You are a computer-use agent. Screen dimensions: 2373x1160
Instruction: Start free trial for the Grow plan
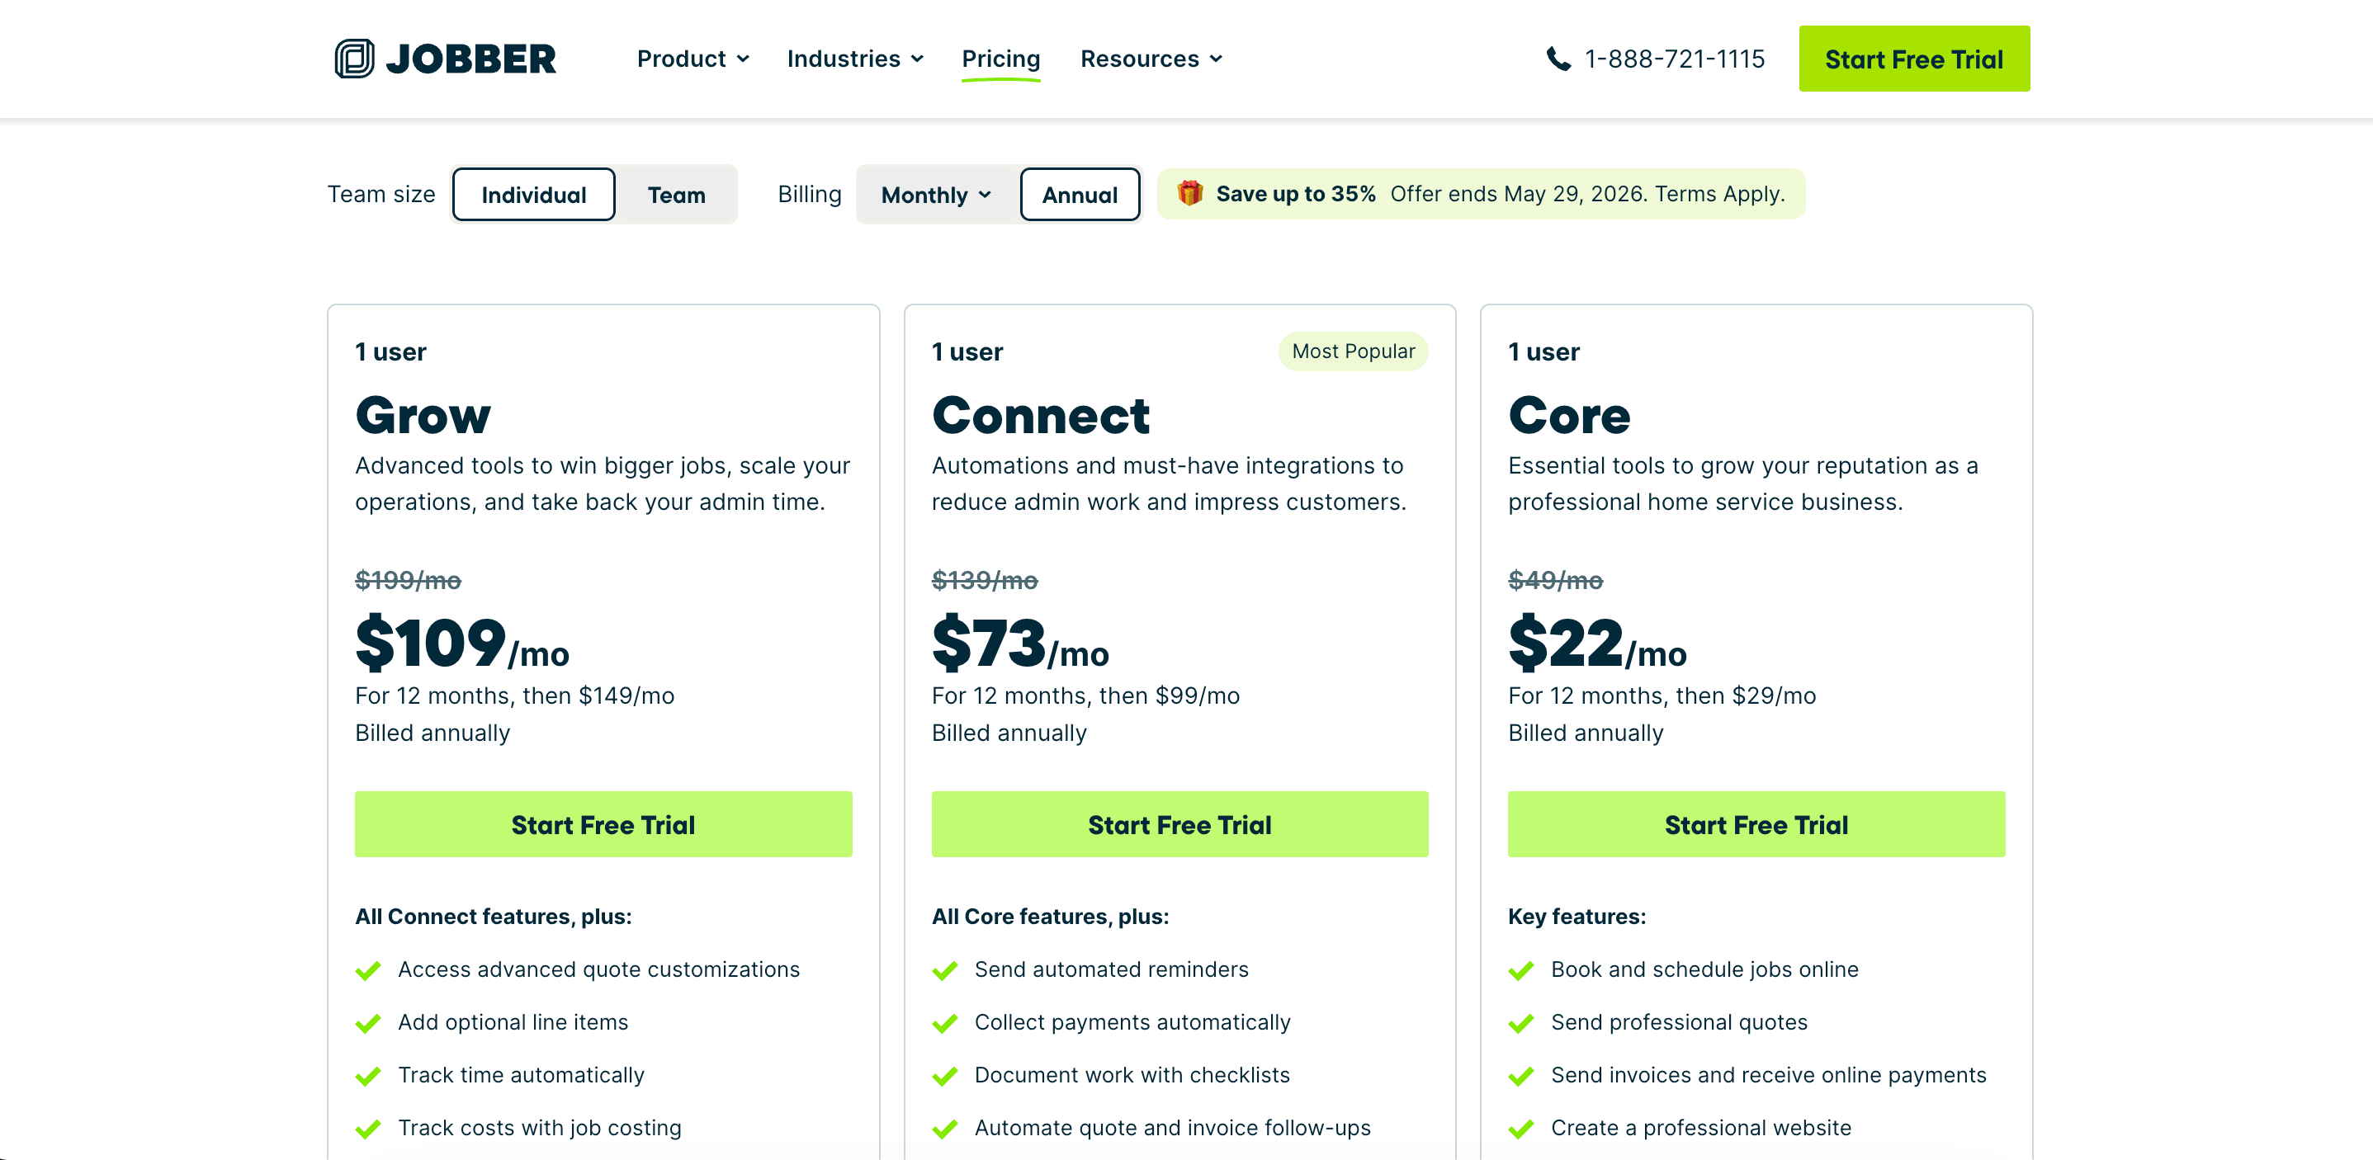point(603,825)
